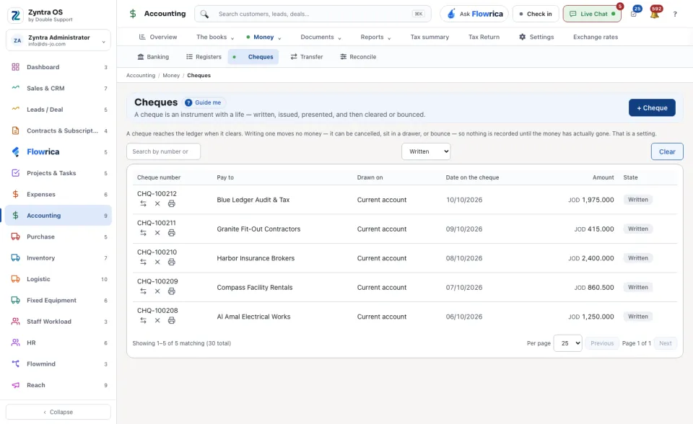Open Live Chat
This screenshot has height=424, width=693.
[x=592, y=14]
